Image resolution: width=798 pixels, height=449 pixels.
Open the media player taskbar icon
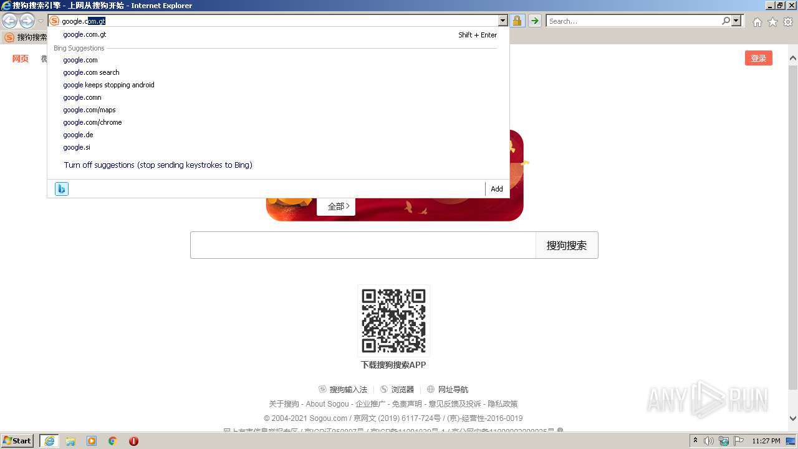pos(92,441)
